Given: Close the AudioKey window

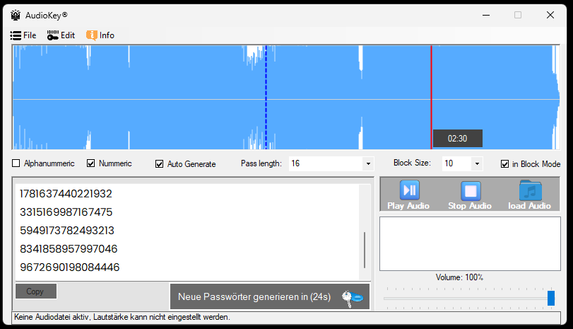Looking at the screenshot, I should [x=550, y=15].
